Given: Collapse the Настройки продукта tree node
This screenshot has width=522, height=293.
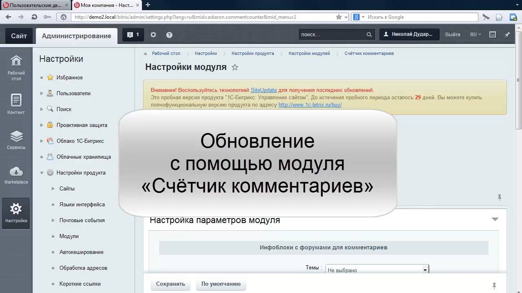Looking at the screenshot, I should (x=42, y=173).
